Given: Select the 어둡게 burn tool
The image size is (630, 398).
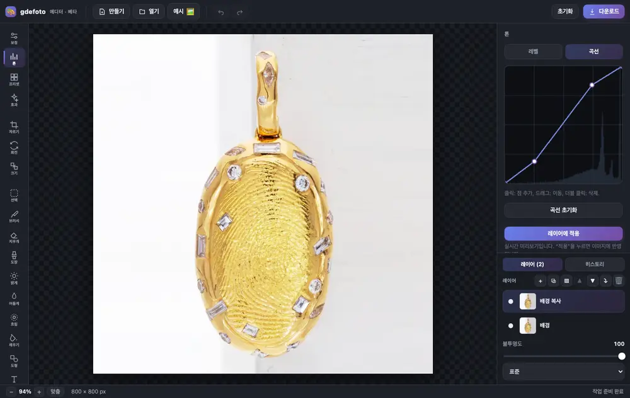Looking at the screenshot, I should click(x=14, y=298).
